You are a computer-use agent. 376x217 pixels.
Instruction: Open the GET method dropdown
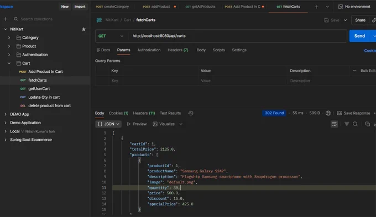tap(111, 36)
